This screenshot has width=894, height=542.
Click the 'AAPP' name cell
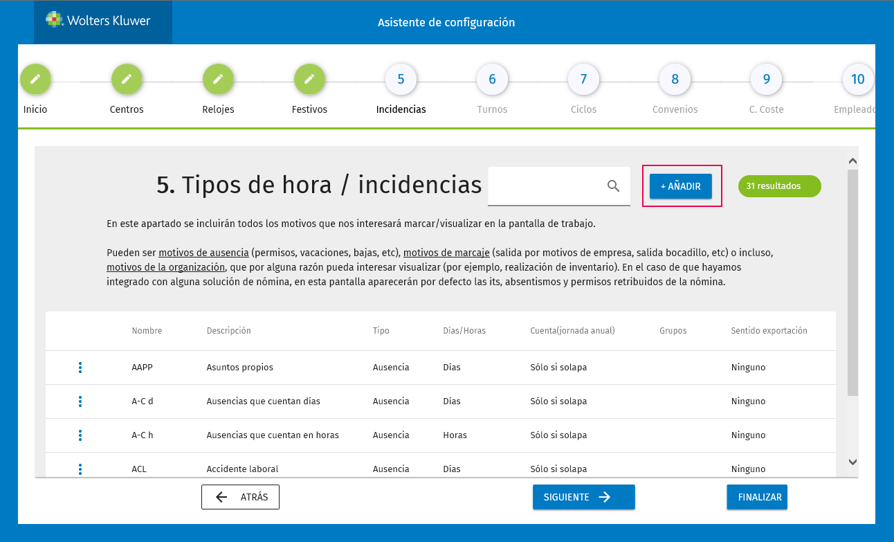(142, 368)
